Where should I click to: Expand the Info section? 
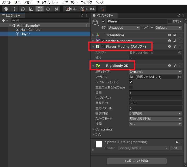(x=93, y=135)
